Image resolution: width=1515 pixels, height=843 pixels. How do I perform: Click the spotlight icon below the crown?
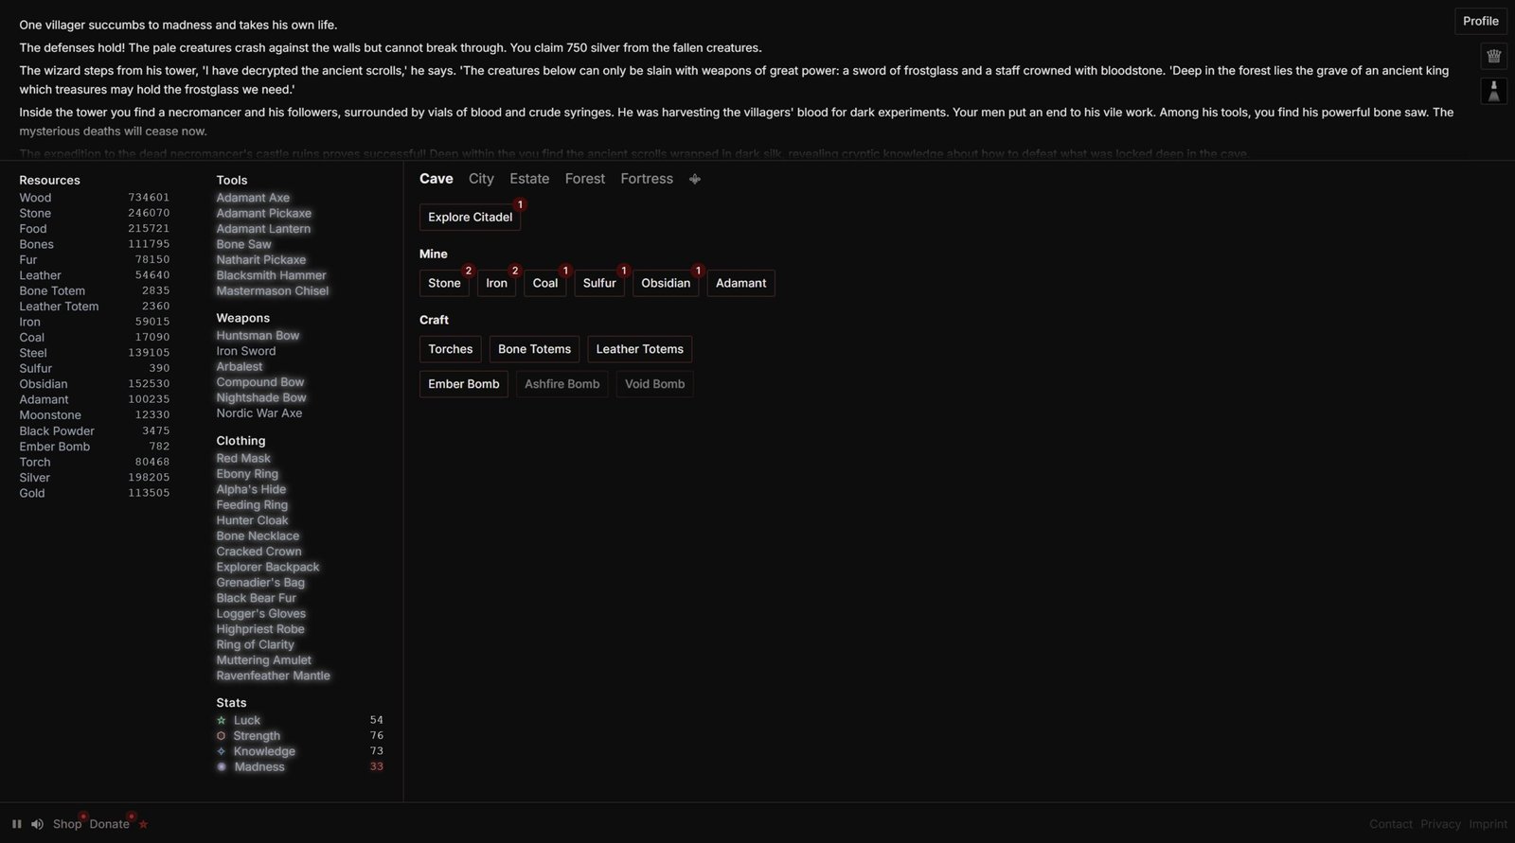pyautogui.click(x=1493, y=92)
